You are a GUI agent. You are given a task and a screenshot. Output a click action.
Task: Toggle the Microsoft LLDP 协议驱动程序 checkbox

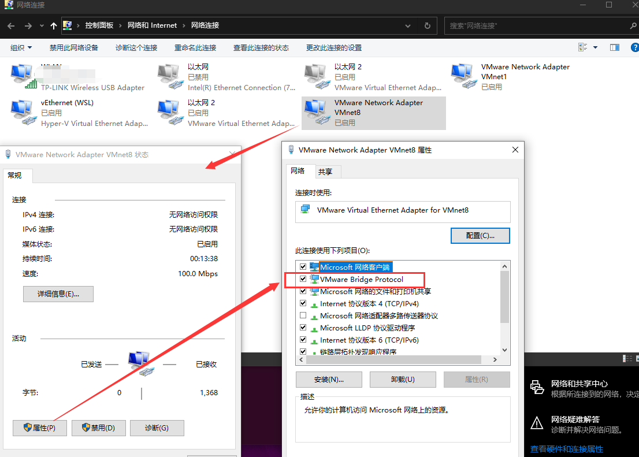click(x=303, y=327)
